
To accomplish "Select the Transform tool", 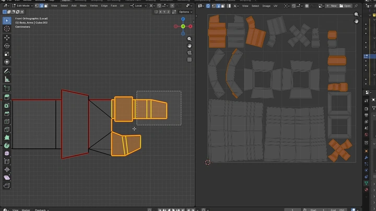I will tap(7, 62).
